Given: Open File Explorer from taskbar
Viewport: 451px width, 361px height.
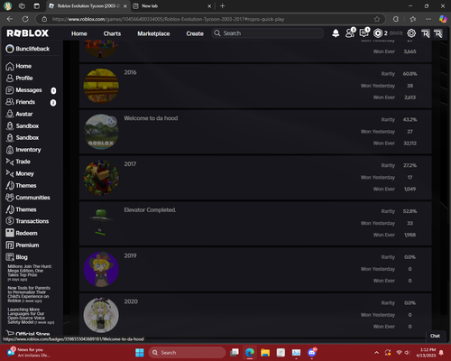Looking at the screenshot, I should point(265,352).
